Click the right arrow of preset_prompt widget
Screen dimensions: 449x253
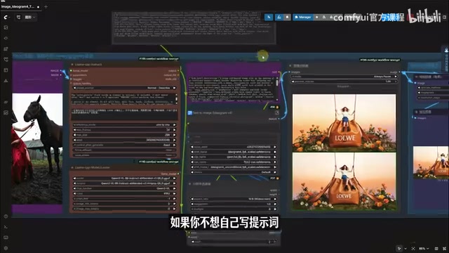(x=175, y=88)
